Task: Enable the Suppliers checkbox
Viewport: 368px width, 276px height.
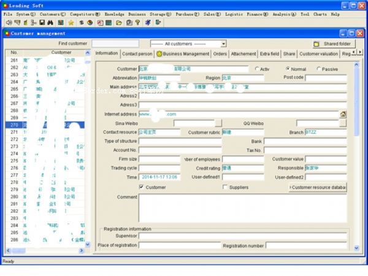Action: point(225,187)
